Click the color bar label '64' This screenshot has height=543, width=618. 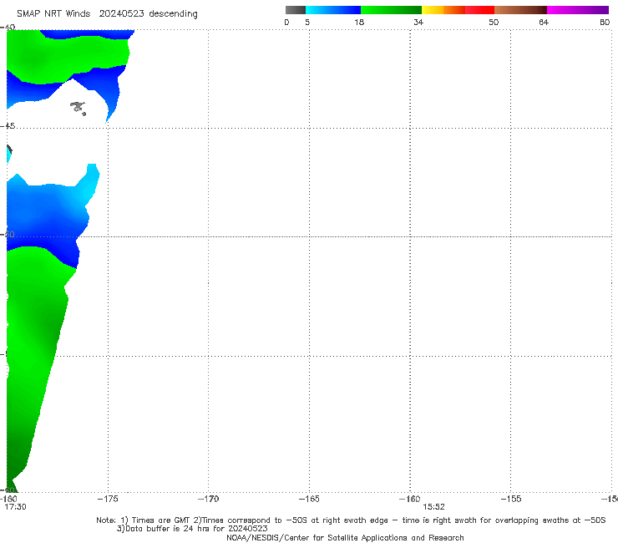click(544, 22)
